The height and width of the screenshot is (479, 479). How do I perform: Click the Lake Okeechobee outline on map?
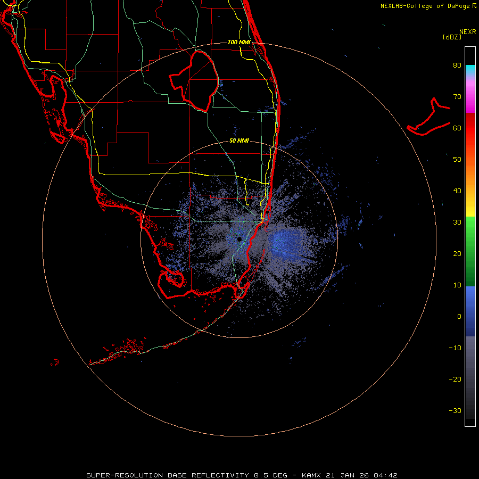coord(194,81)
